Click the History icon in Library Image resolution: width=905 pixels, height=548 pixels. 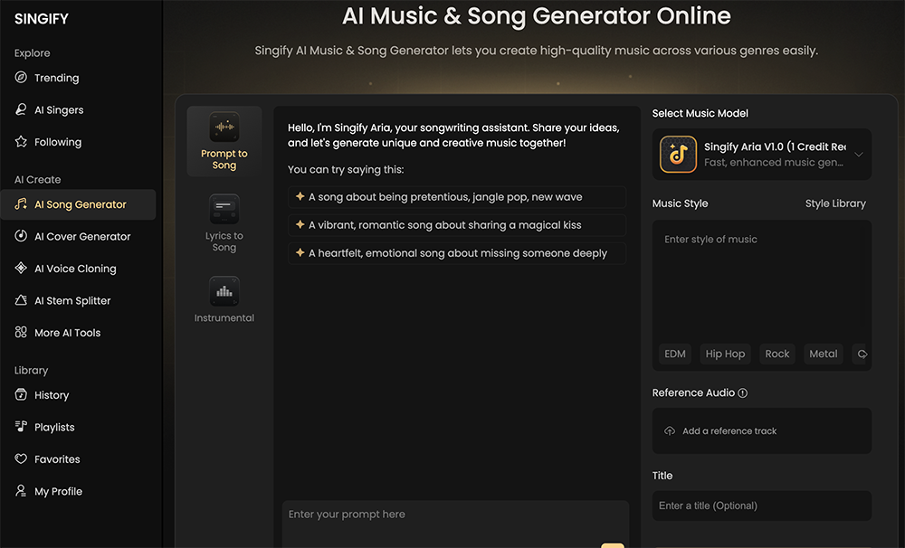[21, 394]
